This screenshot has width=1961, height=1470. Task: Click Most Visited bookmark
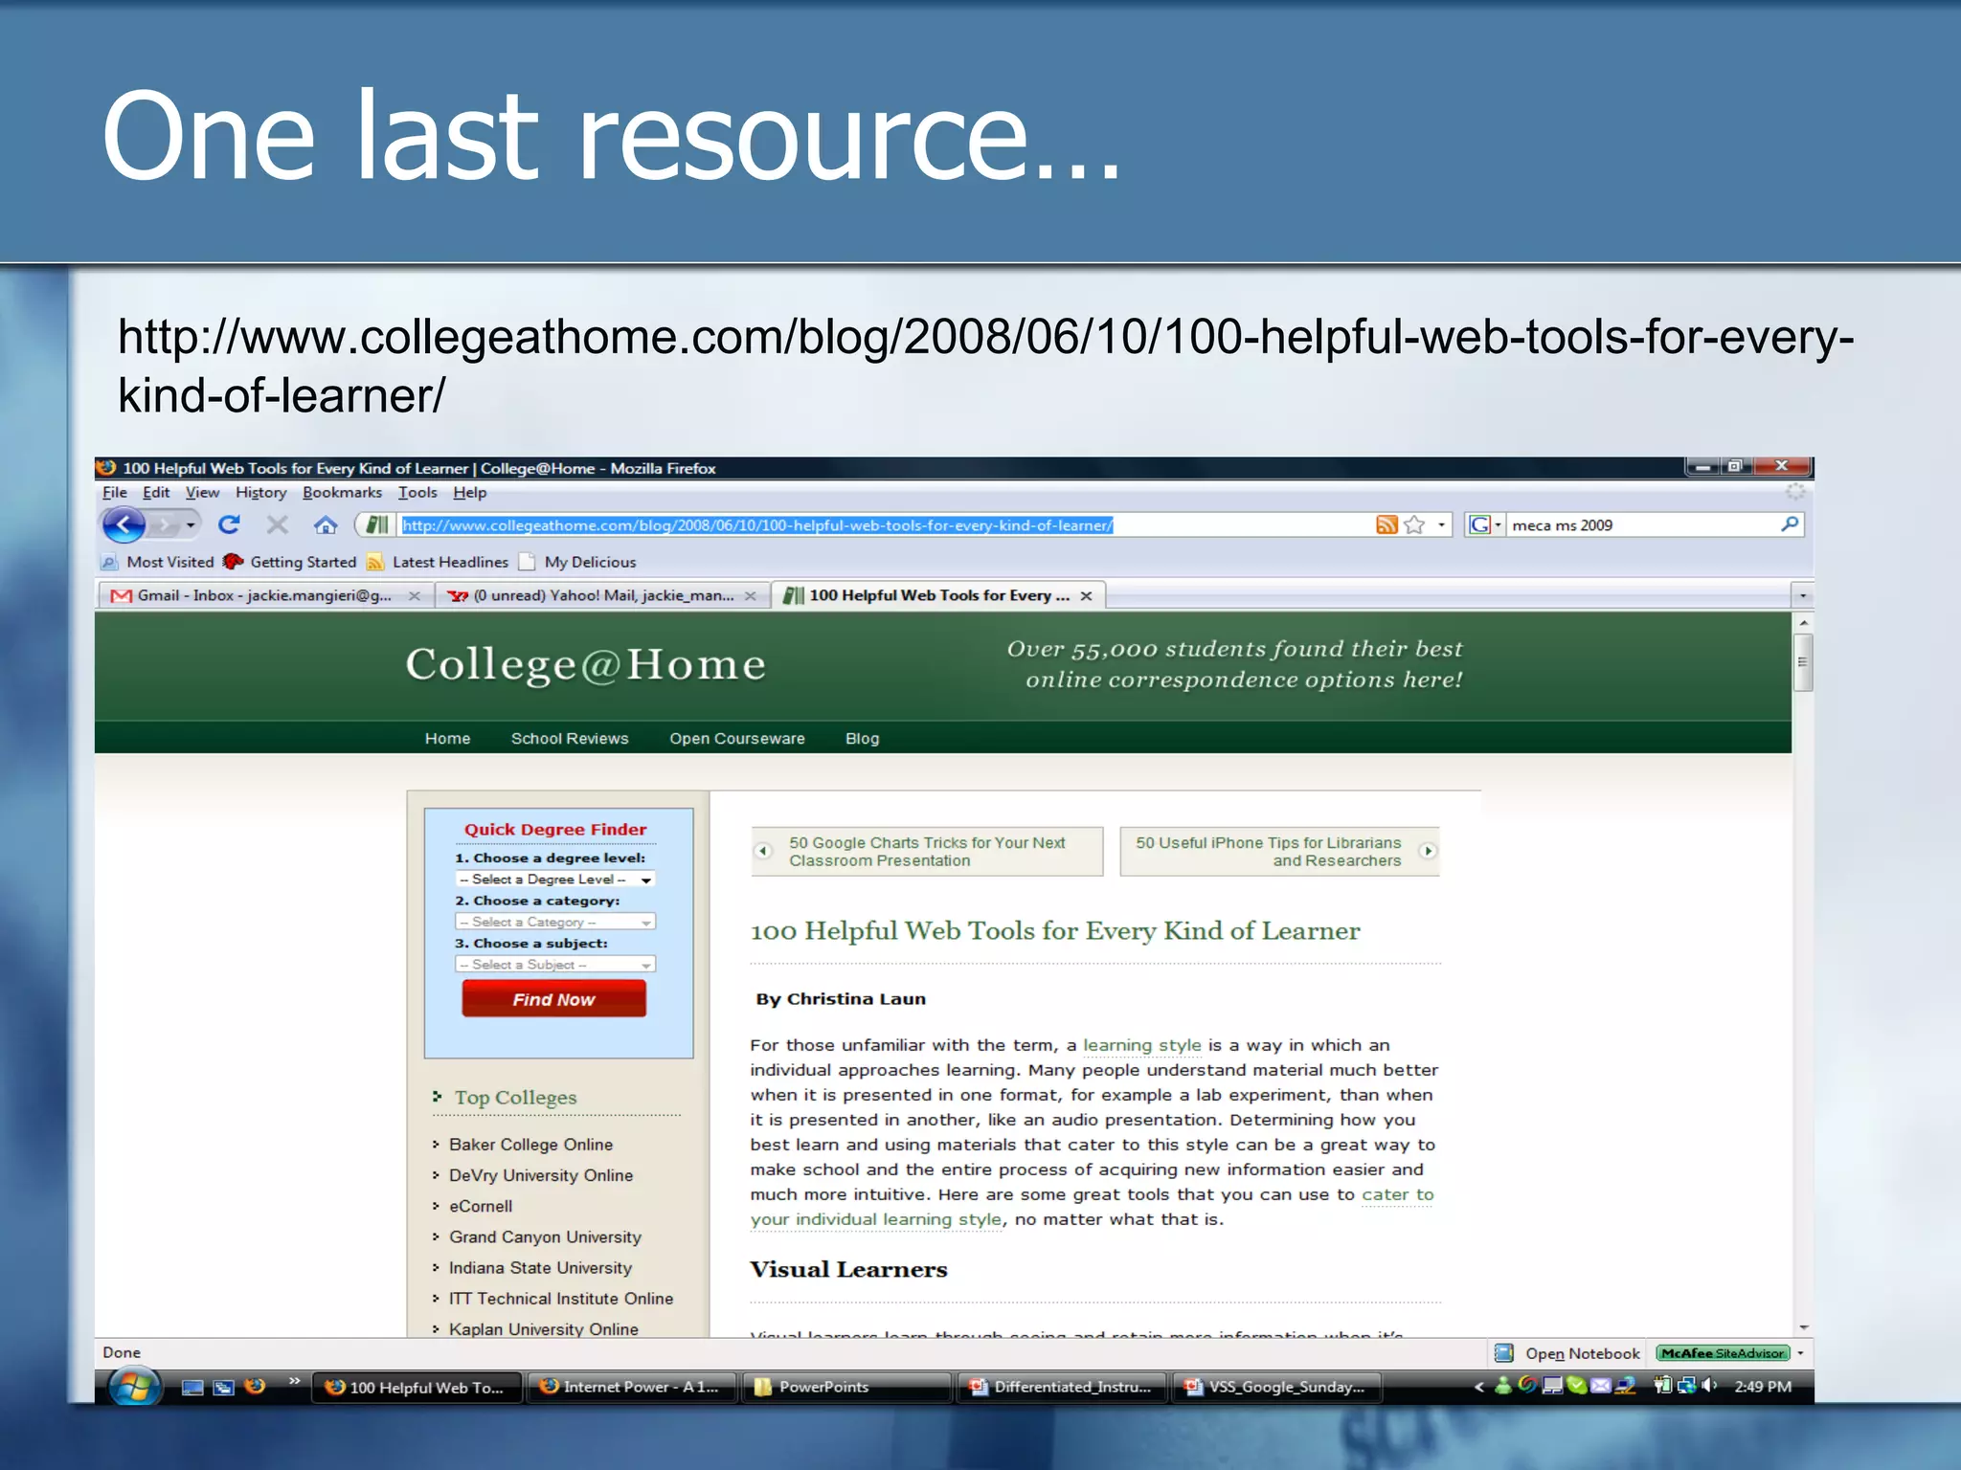pyautogui.click(x=158, y=562)
